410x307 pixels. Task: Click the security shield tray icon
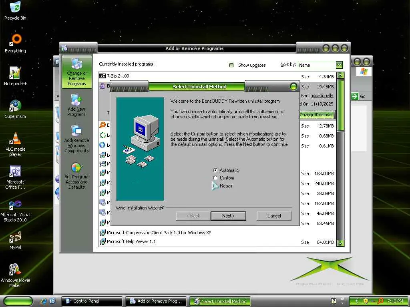(366, 301)
